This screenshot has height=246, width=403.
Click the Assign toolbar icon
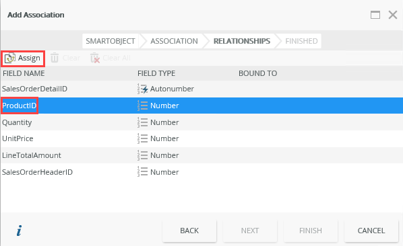click(10, 58)
